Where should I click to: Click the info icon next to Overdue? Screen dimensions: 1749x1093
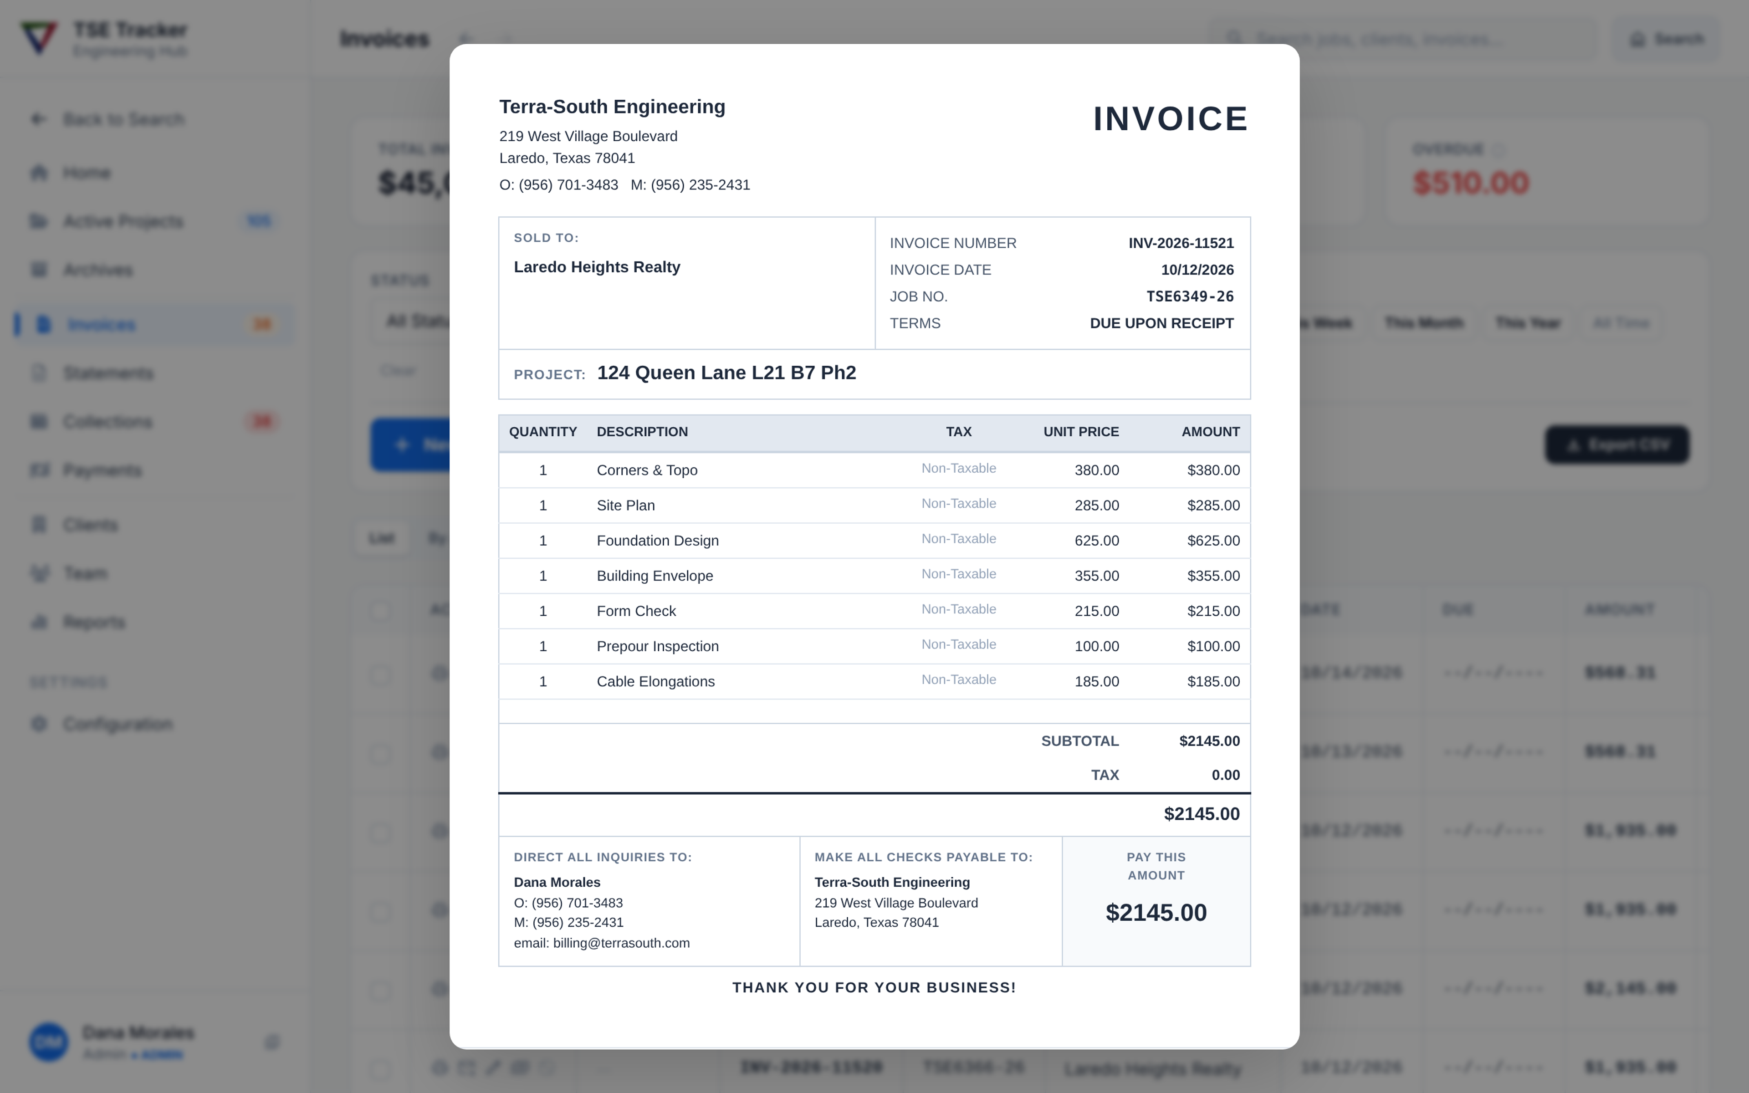coord(1498,150)
